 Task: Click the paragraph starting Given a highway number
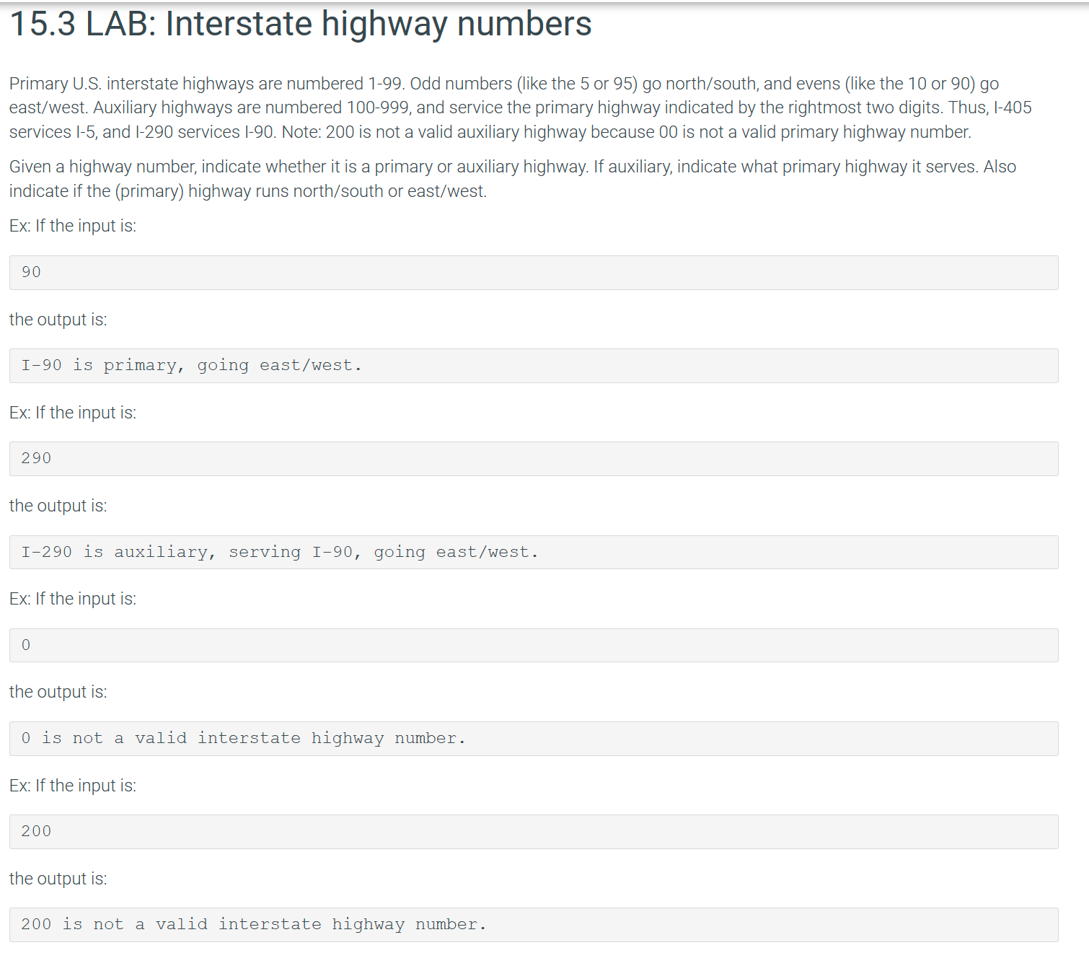[512, 167]
